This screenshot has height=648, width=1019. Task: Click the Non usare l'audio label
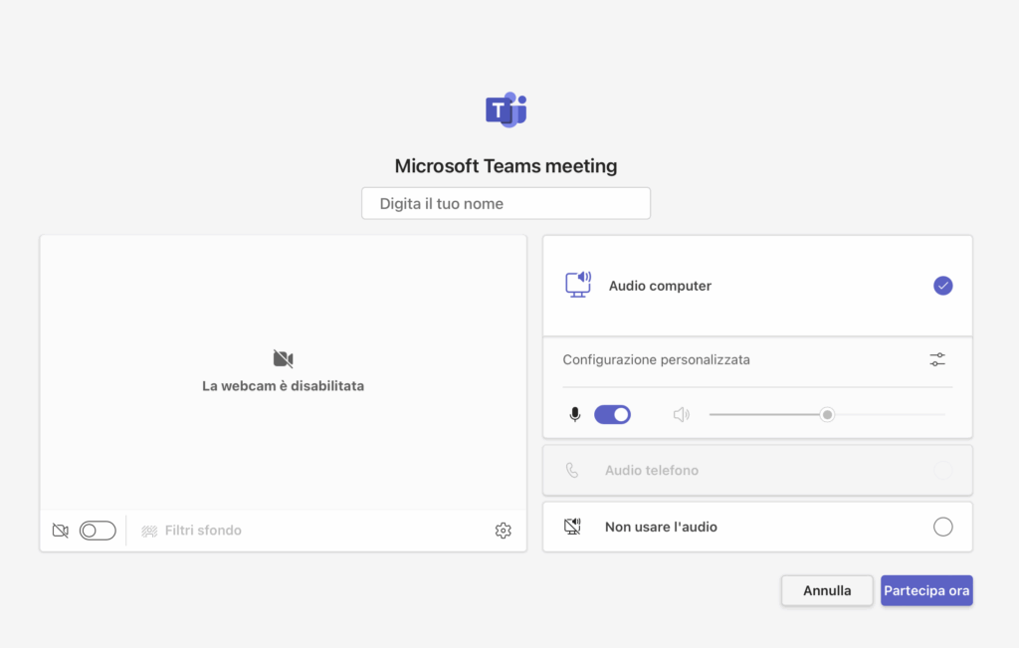point(661,527)
